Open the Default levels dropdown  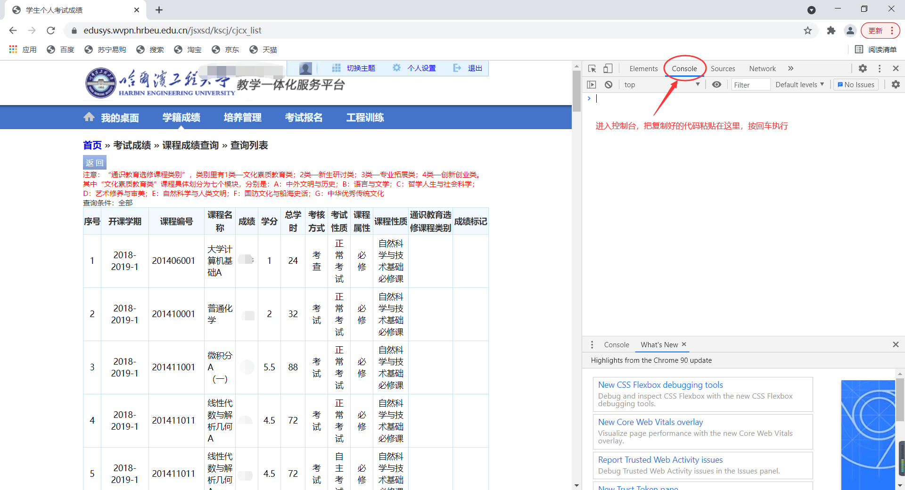click(x=799, y=84)
